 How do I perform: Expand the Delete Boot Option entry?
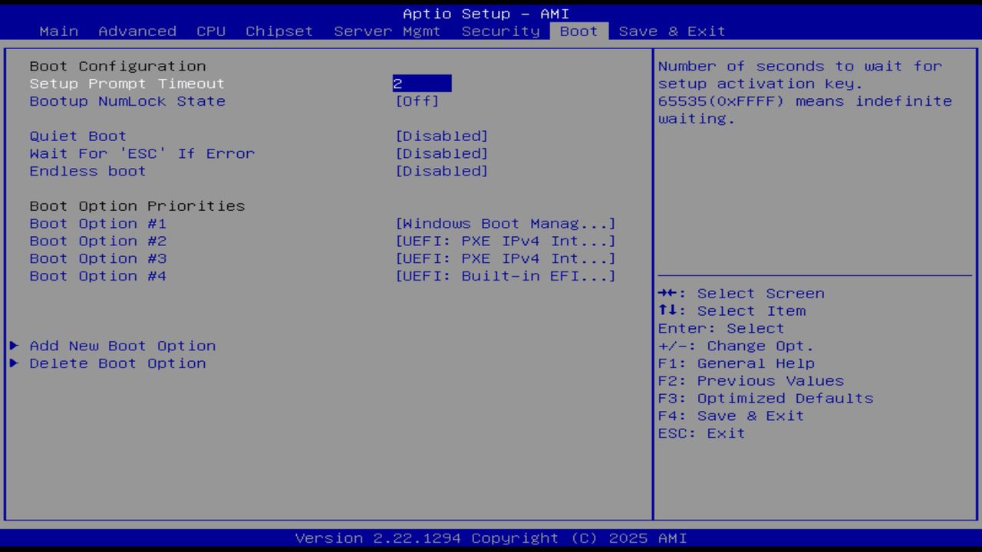117,363
